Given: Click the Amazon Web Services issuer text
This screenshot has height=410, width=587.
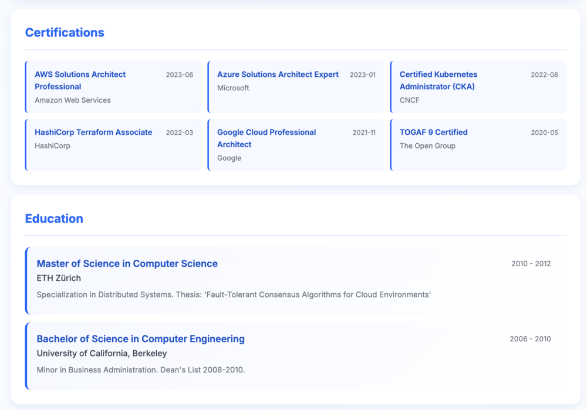Looking at the screenshot, I should click(x=73, y=100).
